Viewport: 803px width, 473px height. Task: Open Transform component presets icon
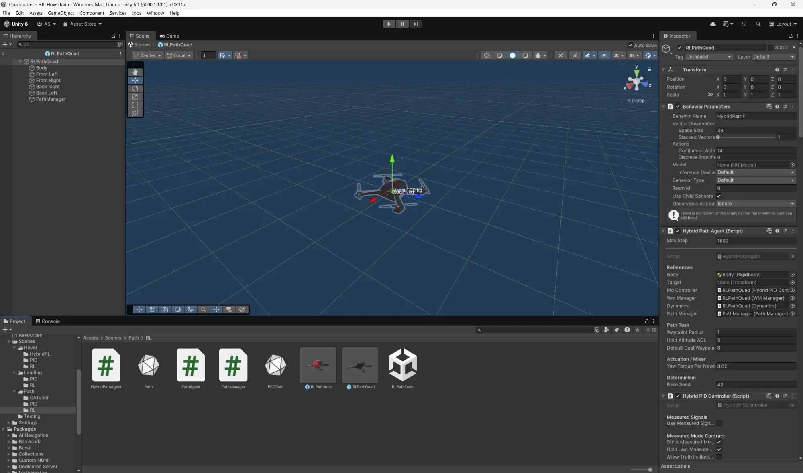coord(785,70)
